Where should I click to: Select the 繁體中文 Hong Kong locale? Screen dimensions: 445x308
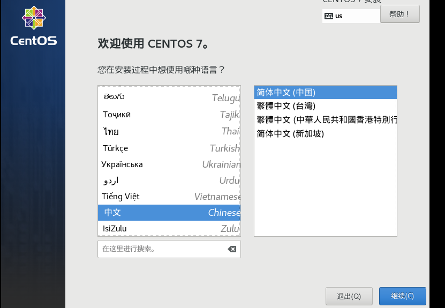(x=325, y=119)
